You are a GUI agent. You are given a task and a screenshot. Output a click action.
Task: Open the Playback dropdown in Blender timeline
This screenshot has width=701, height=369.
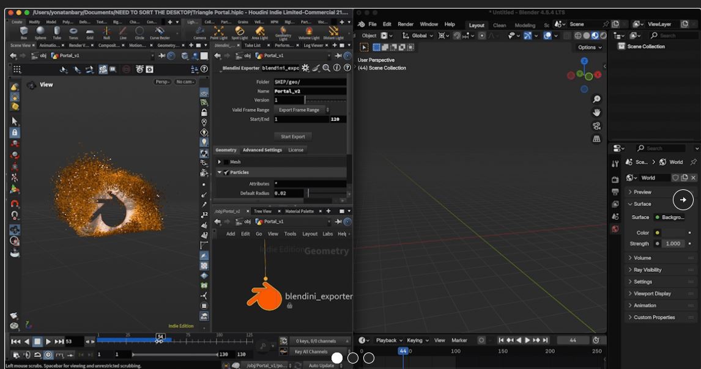coord(389,340)
